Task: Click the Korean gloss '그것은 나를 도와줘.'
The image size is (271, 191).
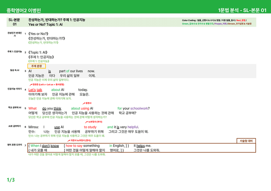Action: (x=147, y=150)
